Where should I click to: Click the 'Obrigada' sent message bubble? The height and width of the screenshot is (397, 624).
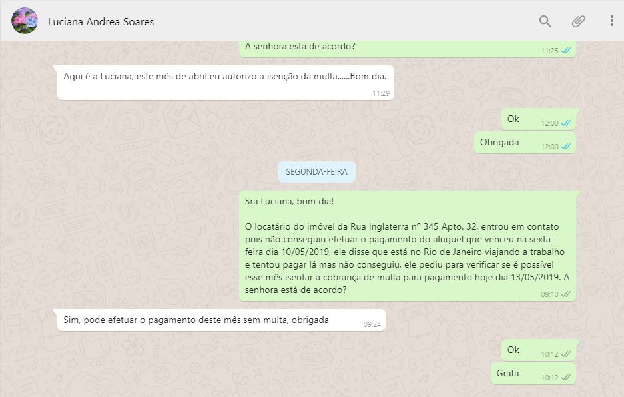(x=525, y=143)
